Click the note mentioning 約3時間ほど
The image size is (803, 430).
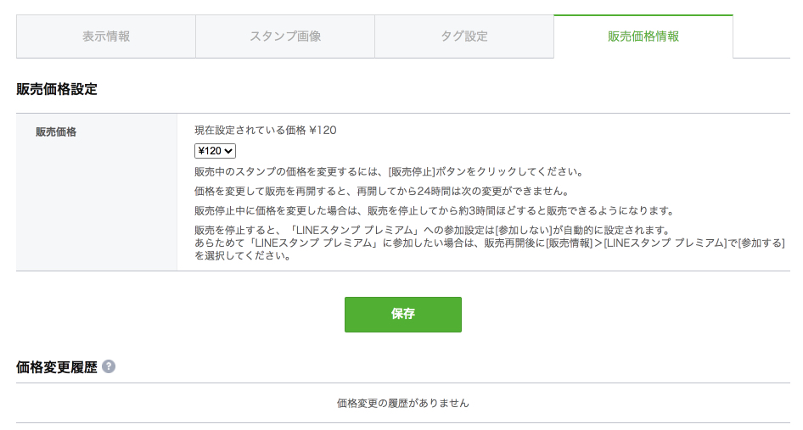(x=435, y=211)
